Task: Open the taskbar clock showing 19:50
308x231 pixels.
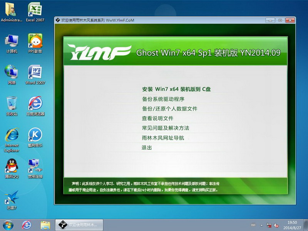Action: pyautogui.click(x=292, y=225)
